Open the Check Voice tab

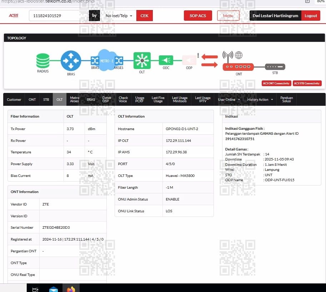pos(123,99)
